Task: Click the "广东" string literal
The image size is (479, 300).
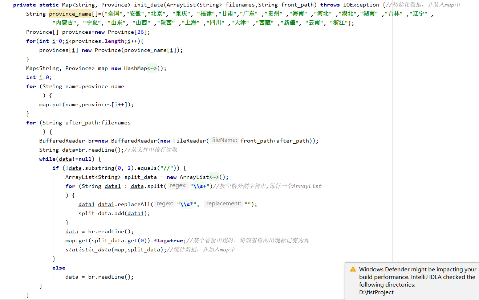Action: tap(249, 14)
